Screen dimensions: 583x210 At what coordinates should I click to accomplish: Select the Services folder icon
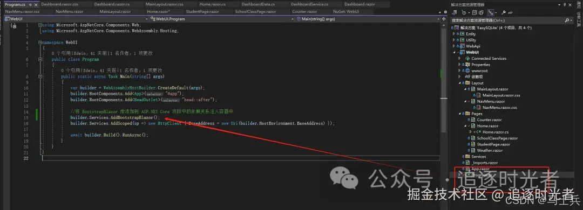click(x=467, y=157)
